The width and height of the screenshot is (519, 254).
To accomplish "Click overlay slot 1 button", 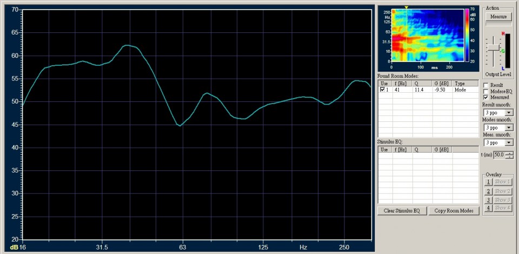I will tap(488, 182).
